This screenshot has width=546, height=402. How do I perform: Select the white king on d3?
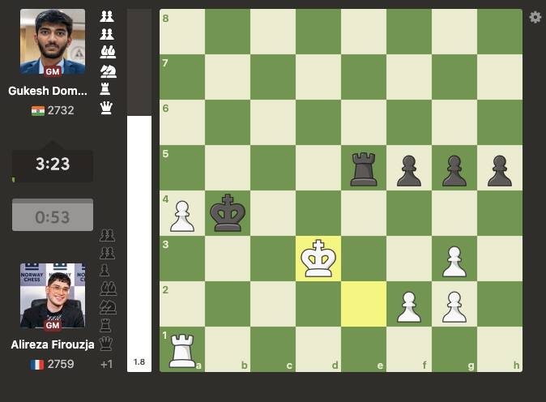[318, 258]
